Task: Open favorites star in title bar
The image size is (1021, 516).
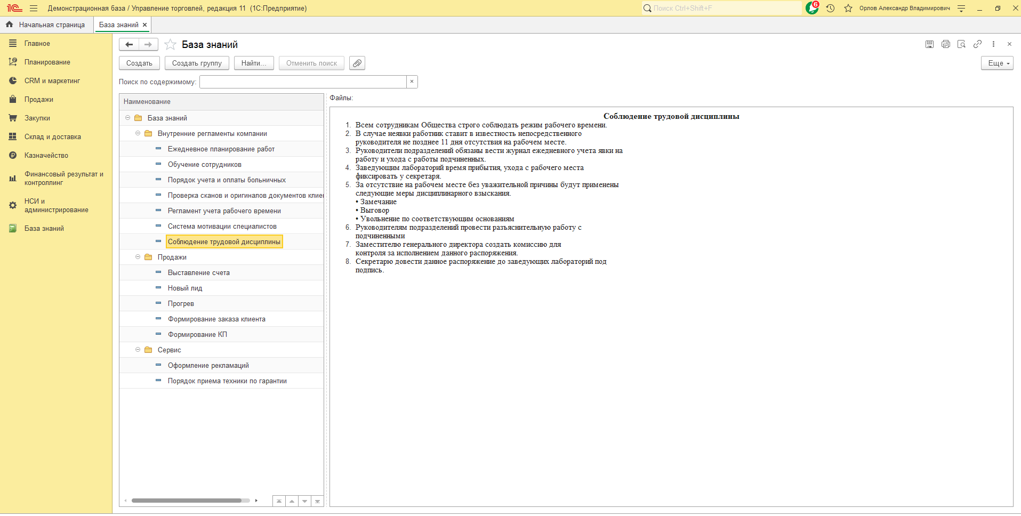Action: [x=848, y=9]
